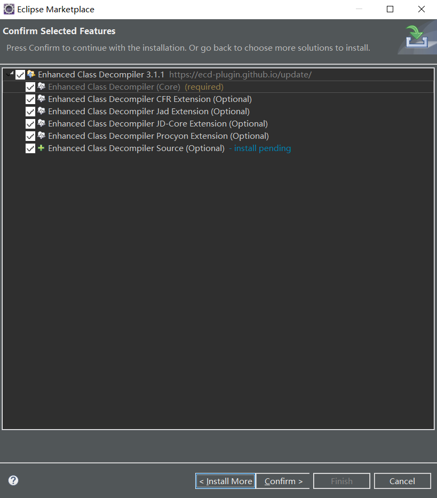Uncheck the Enhanced Class Decompiler 3.1.1 checkbox
Viewport: 437px width, 498px height.
pyautogui.click(x=20, y=75)
